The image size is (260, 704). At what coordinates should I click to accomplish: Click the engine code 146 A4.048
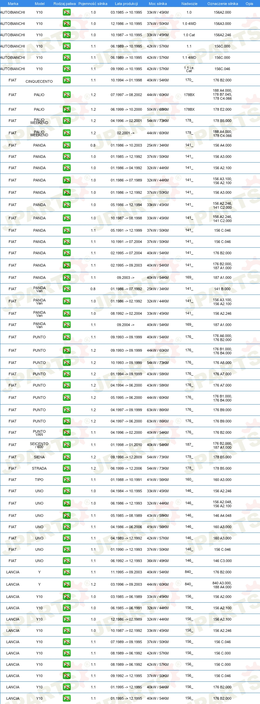222,516
